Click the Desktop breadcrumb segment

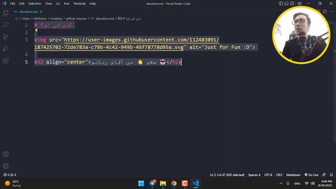pos(56,19)
